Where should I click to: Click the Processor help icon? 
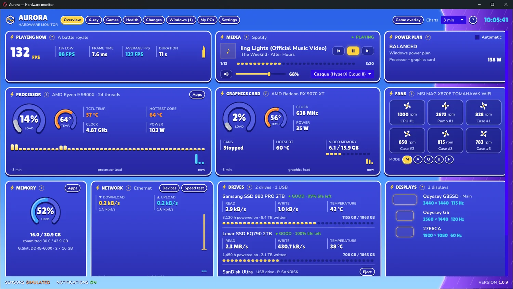pos(47,95)
